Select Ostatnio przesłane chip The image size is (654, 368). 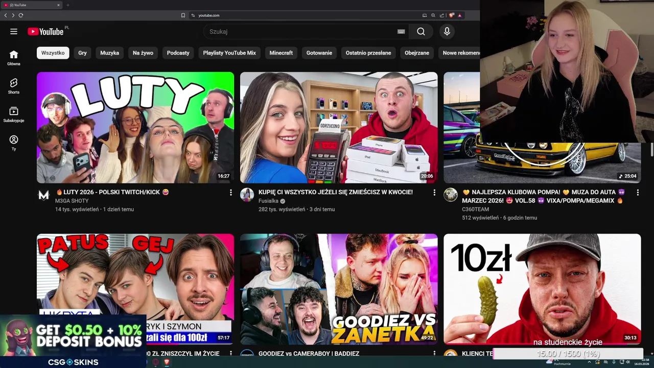pos(368,53)
